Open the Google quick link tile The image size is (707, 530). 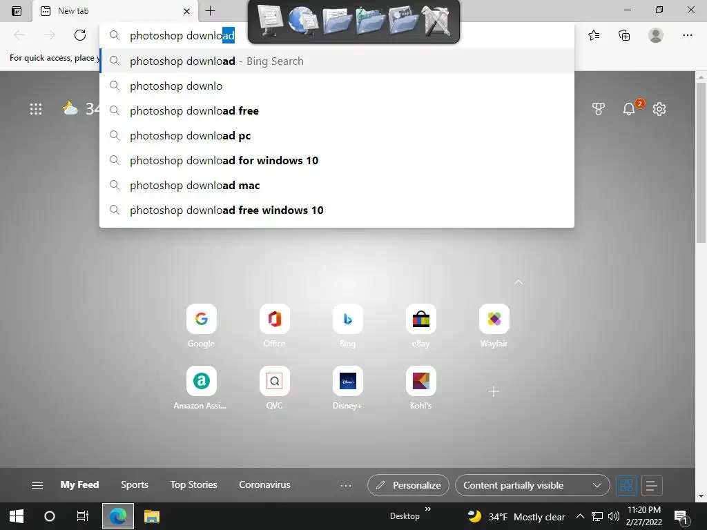[201, 319]
